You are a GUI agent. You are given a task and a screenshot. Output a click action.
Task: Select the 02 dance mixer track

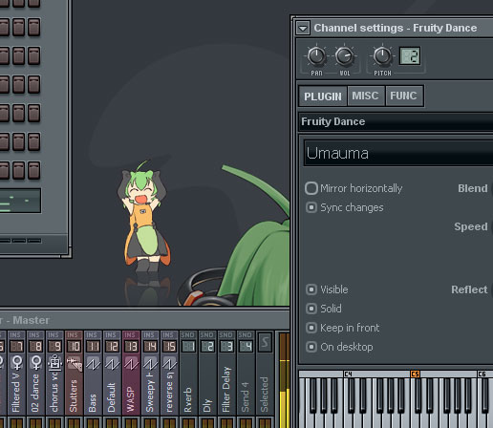pos(35,393)
